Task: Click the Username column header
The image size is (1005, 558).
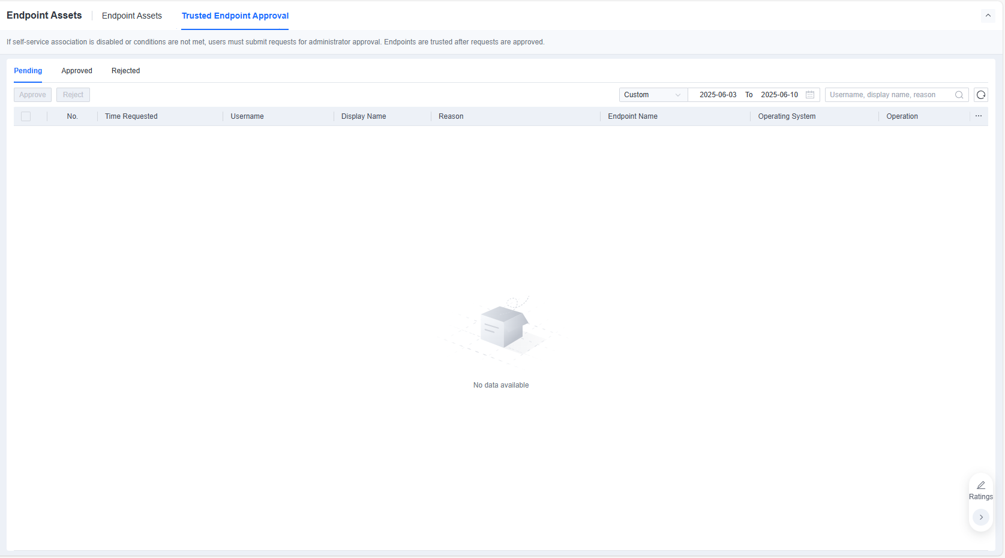Action: [x=247, y=116]
